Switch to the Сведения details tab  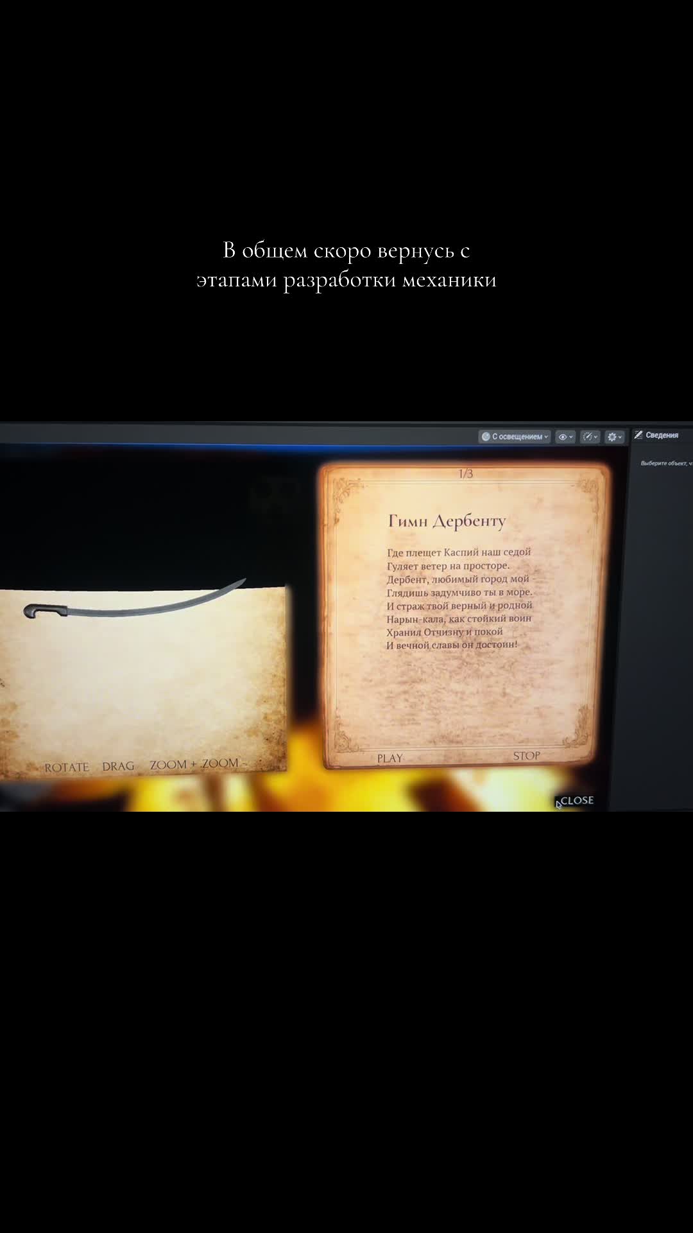coord(661,435)
